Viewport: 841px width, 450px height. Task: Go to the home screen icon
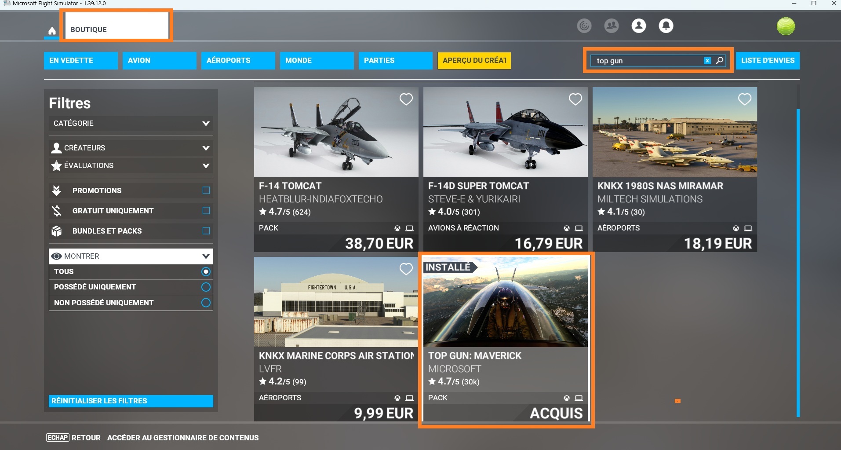tap(52, 31)
